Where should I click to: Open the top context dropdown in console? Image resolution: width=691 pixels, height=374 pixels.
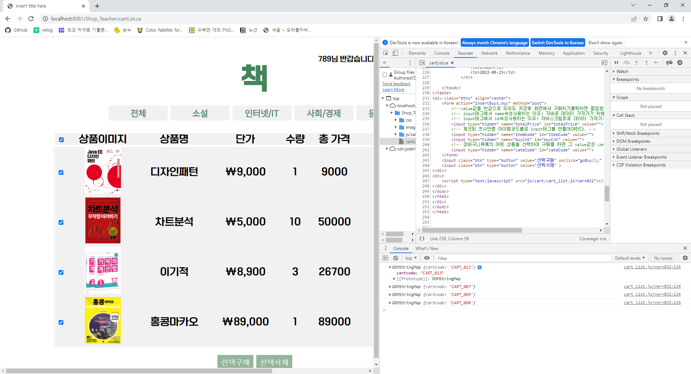[x=411, y=258]
